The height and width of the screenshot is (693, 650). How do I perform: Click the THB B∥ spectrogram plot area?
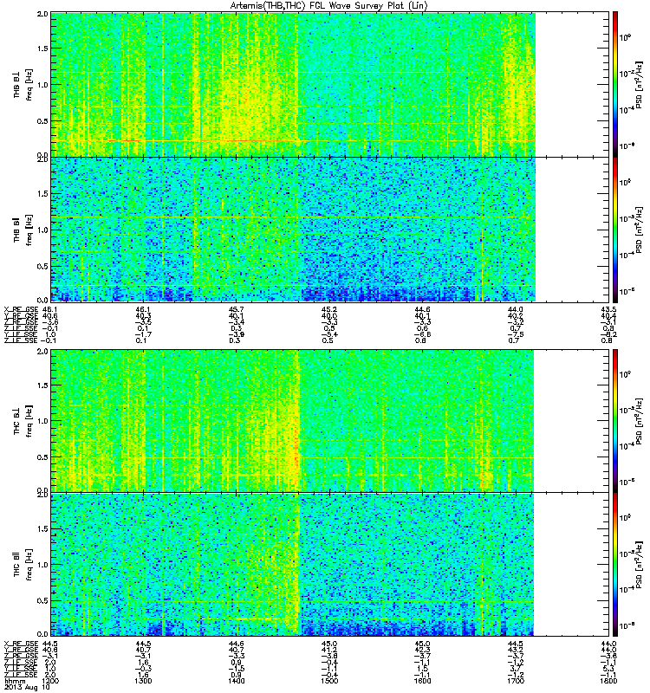pos(330,230)
